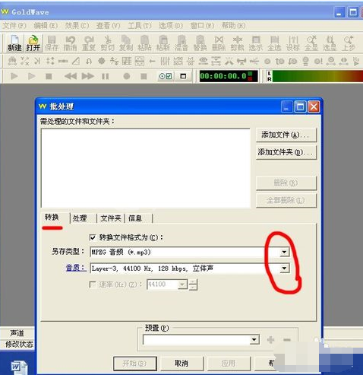Viewport: 363px width, 375px height.
Task: Click the 新建 (New) toolbar icon
Action: click(14, 43)
